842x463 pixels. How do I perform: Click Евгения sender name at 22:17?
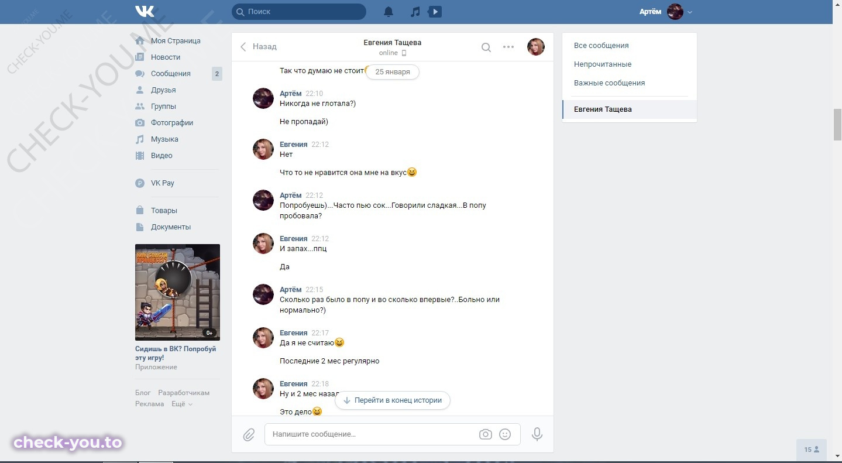click(x=293, y=333)
